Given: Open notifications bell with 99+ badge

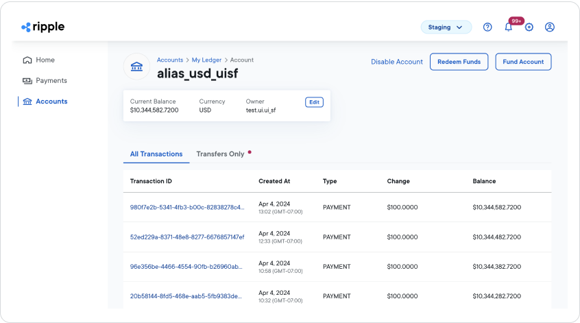Looking at the screenshot, I should pyautogui.click(x=509, y=27).
